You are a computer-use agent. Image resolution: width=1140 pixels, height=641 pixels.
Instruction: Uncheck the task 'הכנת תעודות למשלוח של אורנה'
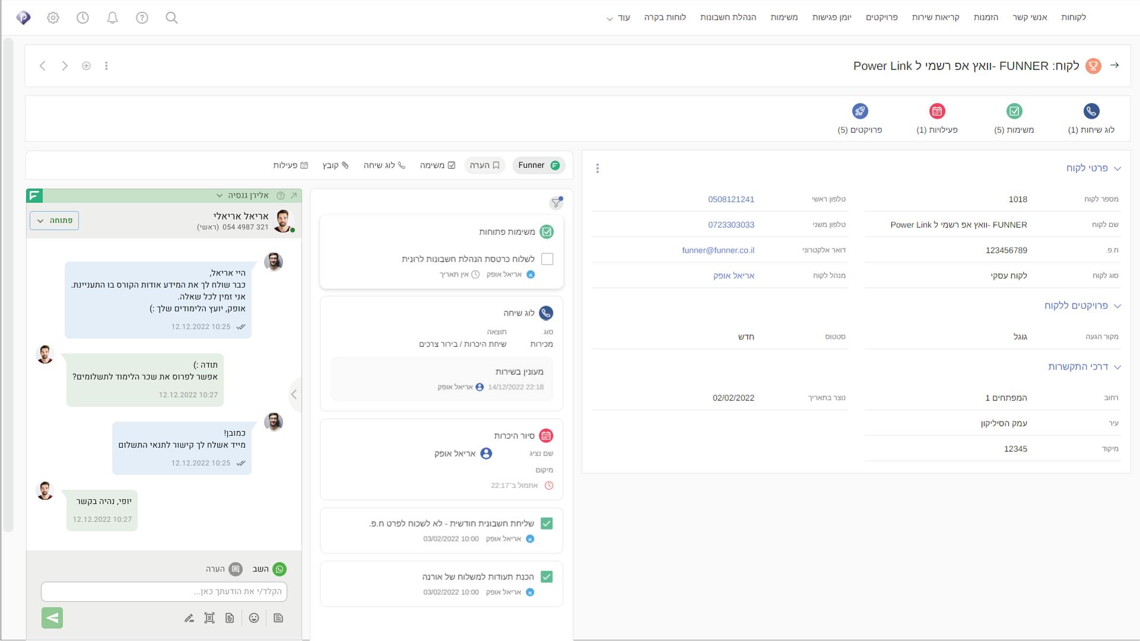click(x=547, y=577)
